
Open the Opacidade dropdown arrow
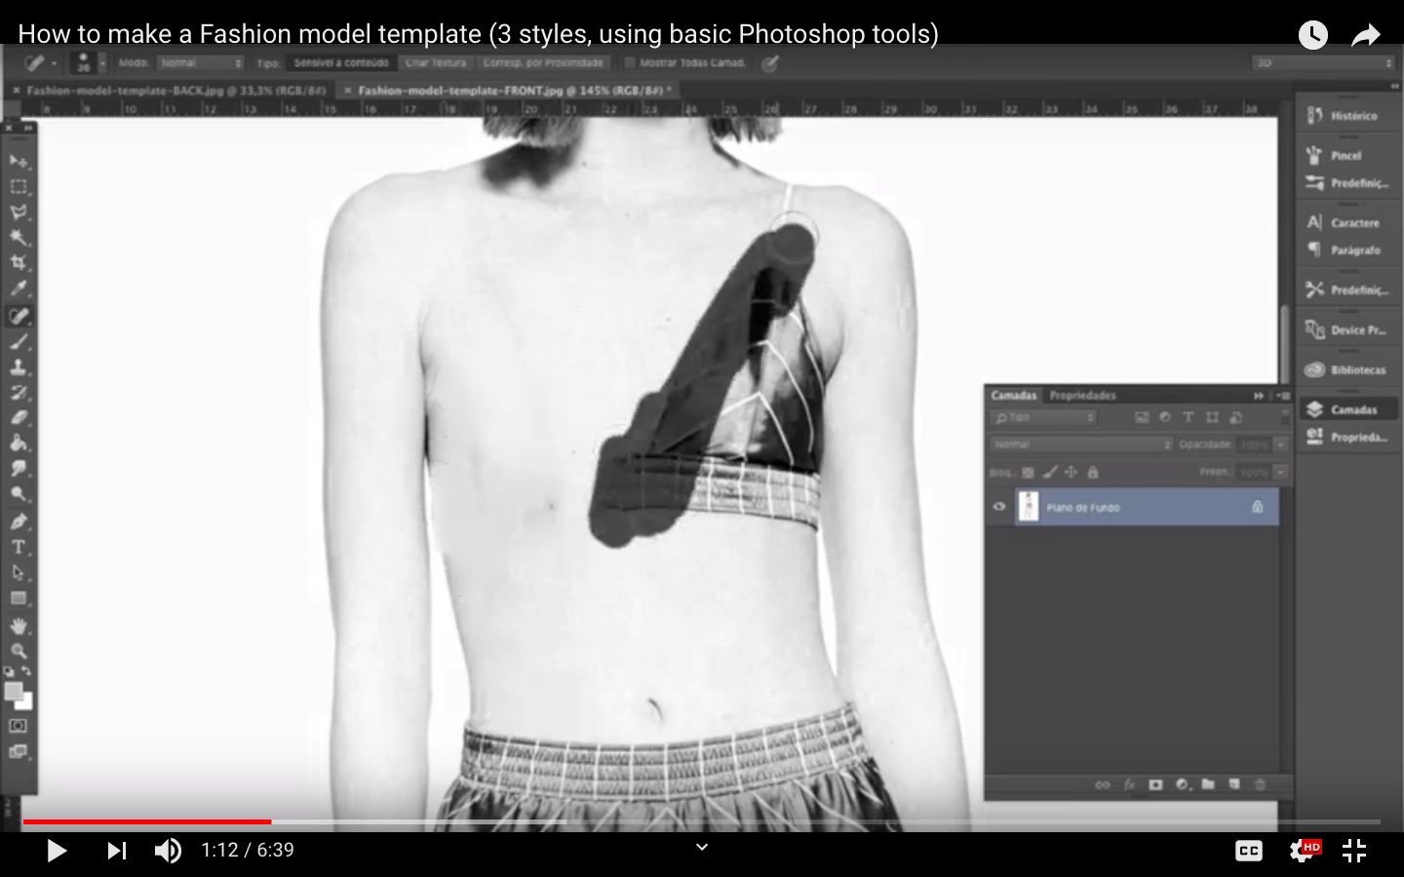click(1281, 444)
